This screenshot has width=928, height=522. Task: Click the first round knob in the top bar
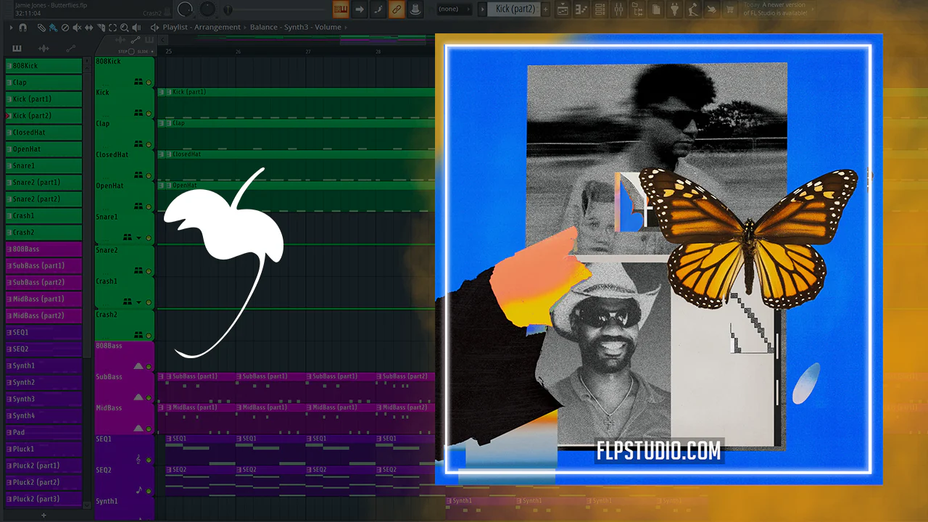pos(186,9)
